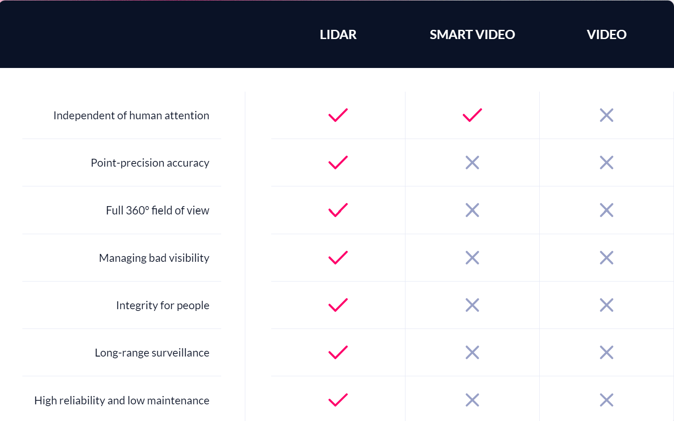674x421 pixels.
Task: Click the Integrity for people label
Action: point(162,305)
